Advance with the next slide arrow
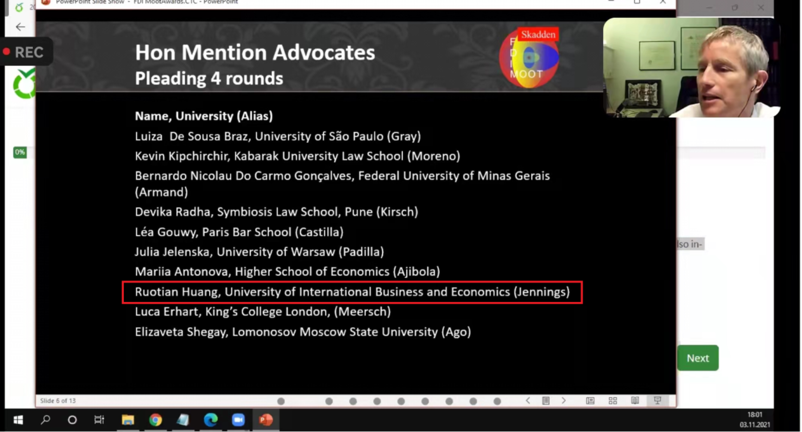Image resolution: width=802 pixels, height=432 pixels. [x=563, y=400]
